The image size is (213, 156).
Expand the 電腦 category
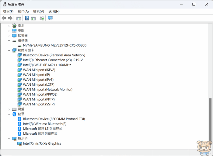(x=9, y=31)
